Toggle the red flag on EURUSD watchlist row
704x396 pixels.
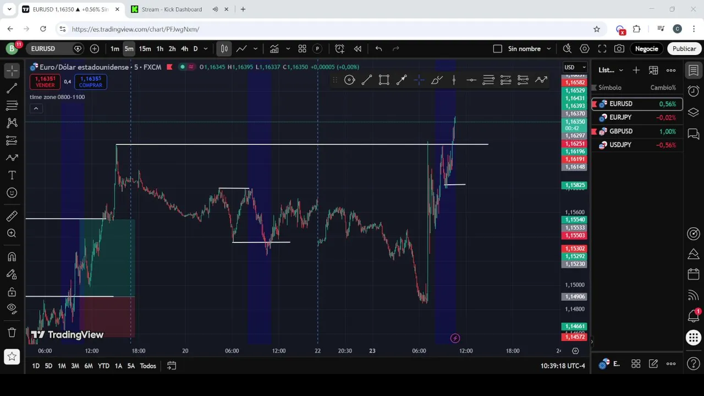coord(594,104)
